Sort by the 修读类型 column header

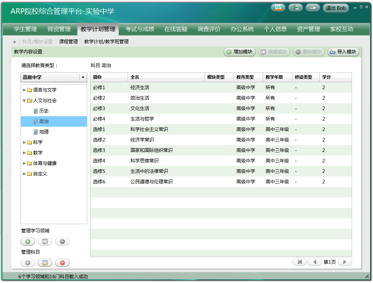coord(306,77)
